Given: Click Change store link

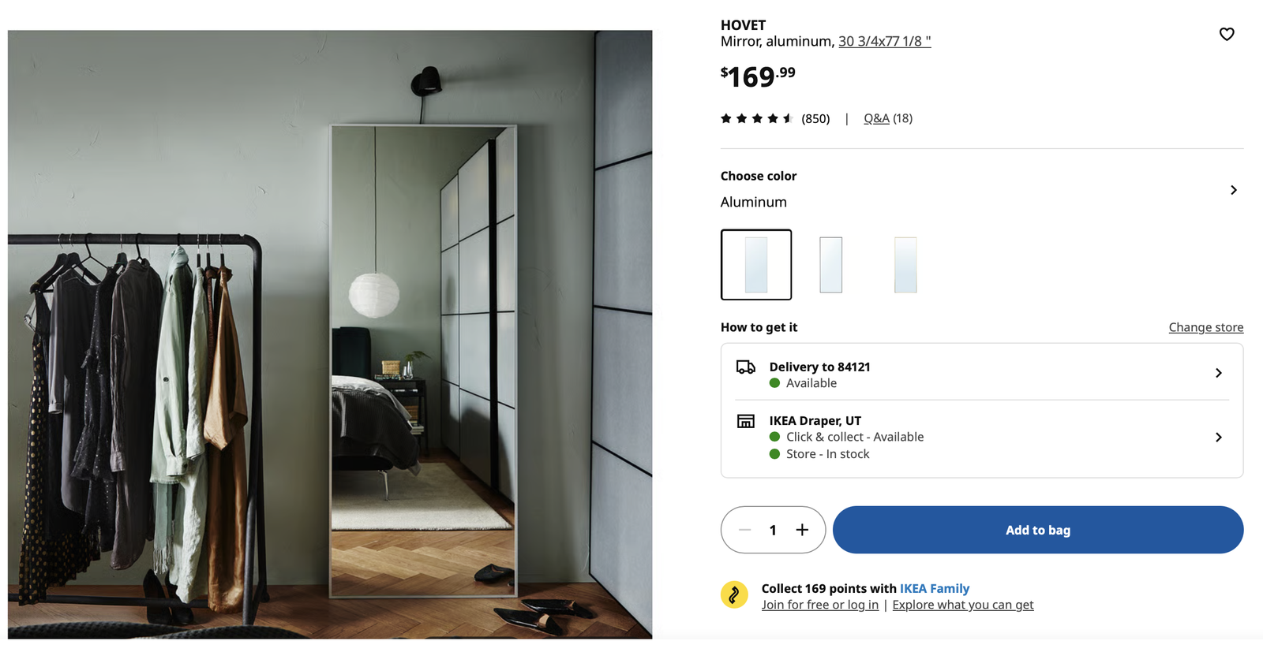Looking at the screenshot, I should pos(1205,327).
